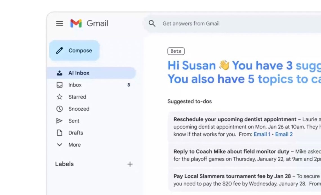321x195 pixels.
Task: Click the search magnifier icon
Action: (x=152, y=24)
